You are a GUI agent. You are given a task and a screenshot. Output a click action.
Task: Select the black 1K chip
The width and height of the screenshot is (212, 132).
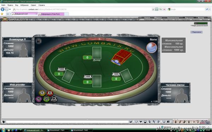pyautogui.click(x=54, y=99)
